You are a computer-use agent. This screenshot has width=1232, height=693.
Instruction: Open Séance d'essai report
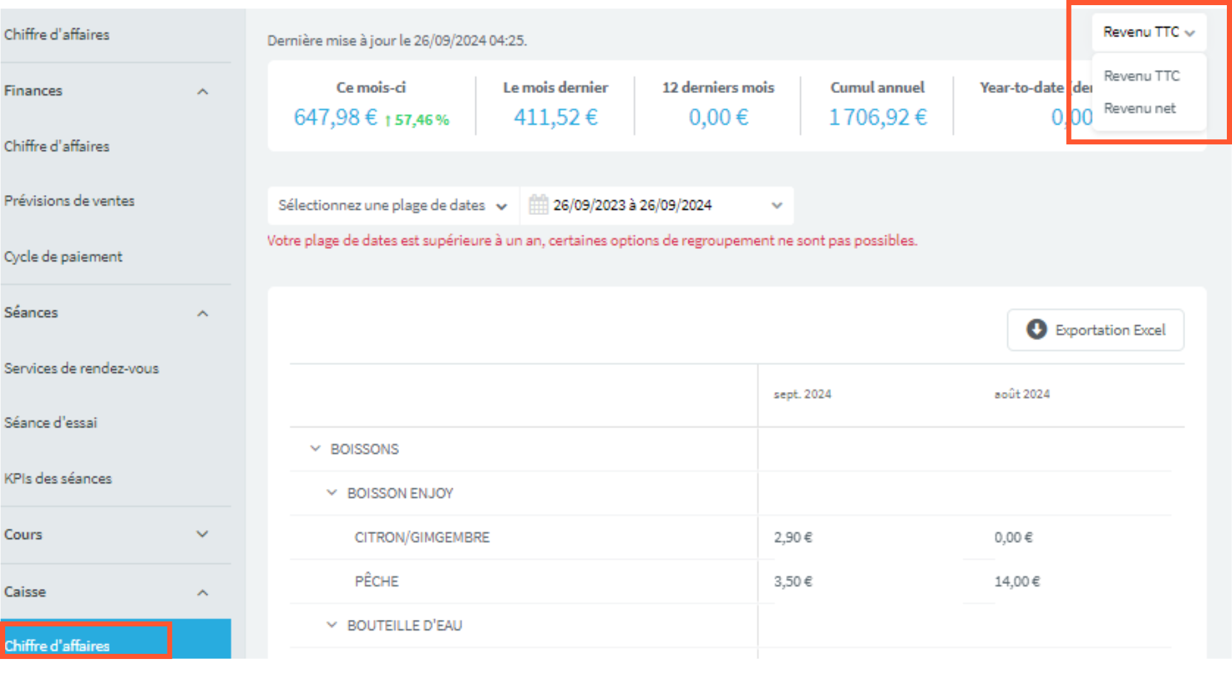[51, 423]
